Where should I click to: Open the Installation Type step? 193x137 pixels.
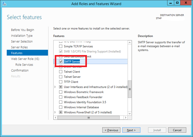click(x=22, y=36)
